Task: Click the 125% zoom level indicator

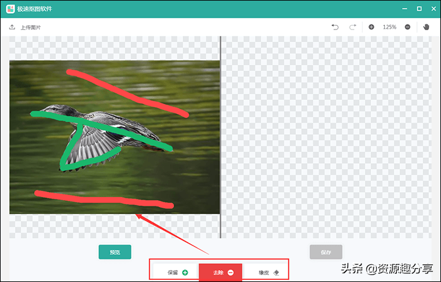Action: 389,27
